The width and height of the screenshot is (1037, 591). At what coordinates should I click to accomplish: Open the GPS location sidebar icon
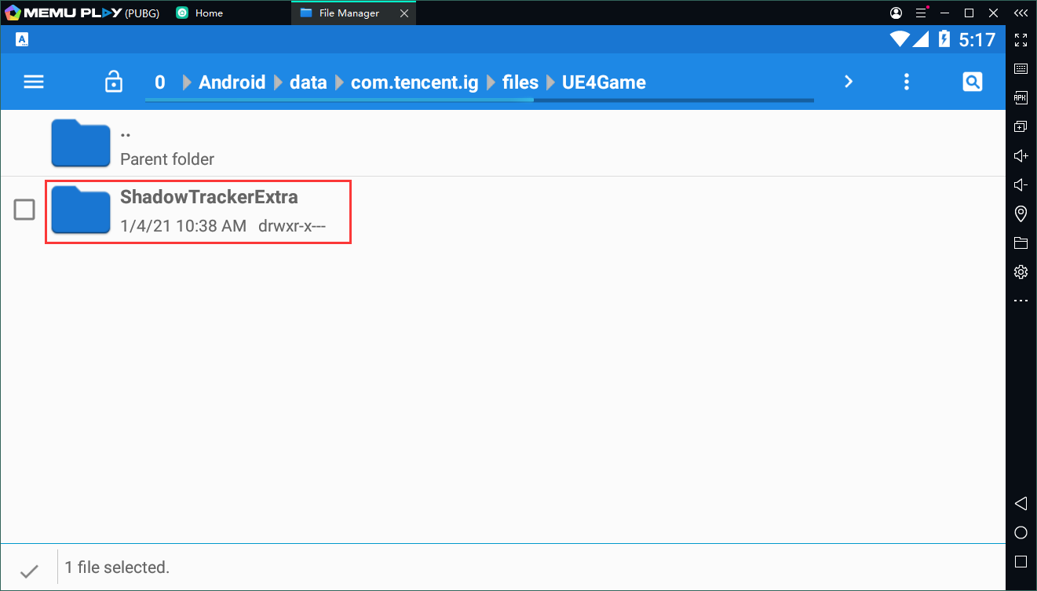click(1021, 213)
